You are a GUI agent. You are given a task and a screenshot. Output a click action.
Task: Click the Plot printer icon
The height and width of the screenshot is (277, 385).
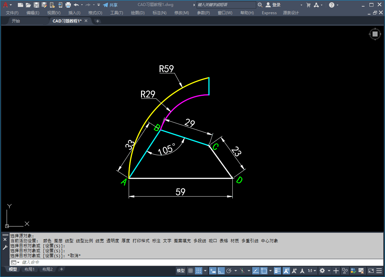click(x=68, y=5)
